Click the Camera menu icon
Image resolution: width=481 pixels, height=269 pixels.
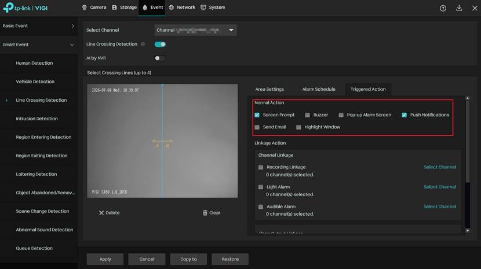(85, 8)
